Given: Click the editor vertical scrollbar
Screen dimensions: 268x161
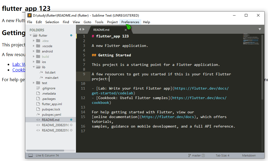Looking at the screenshot, I should click(262, 67).
